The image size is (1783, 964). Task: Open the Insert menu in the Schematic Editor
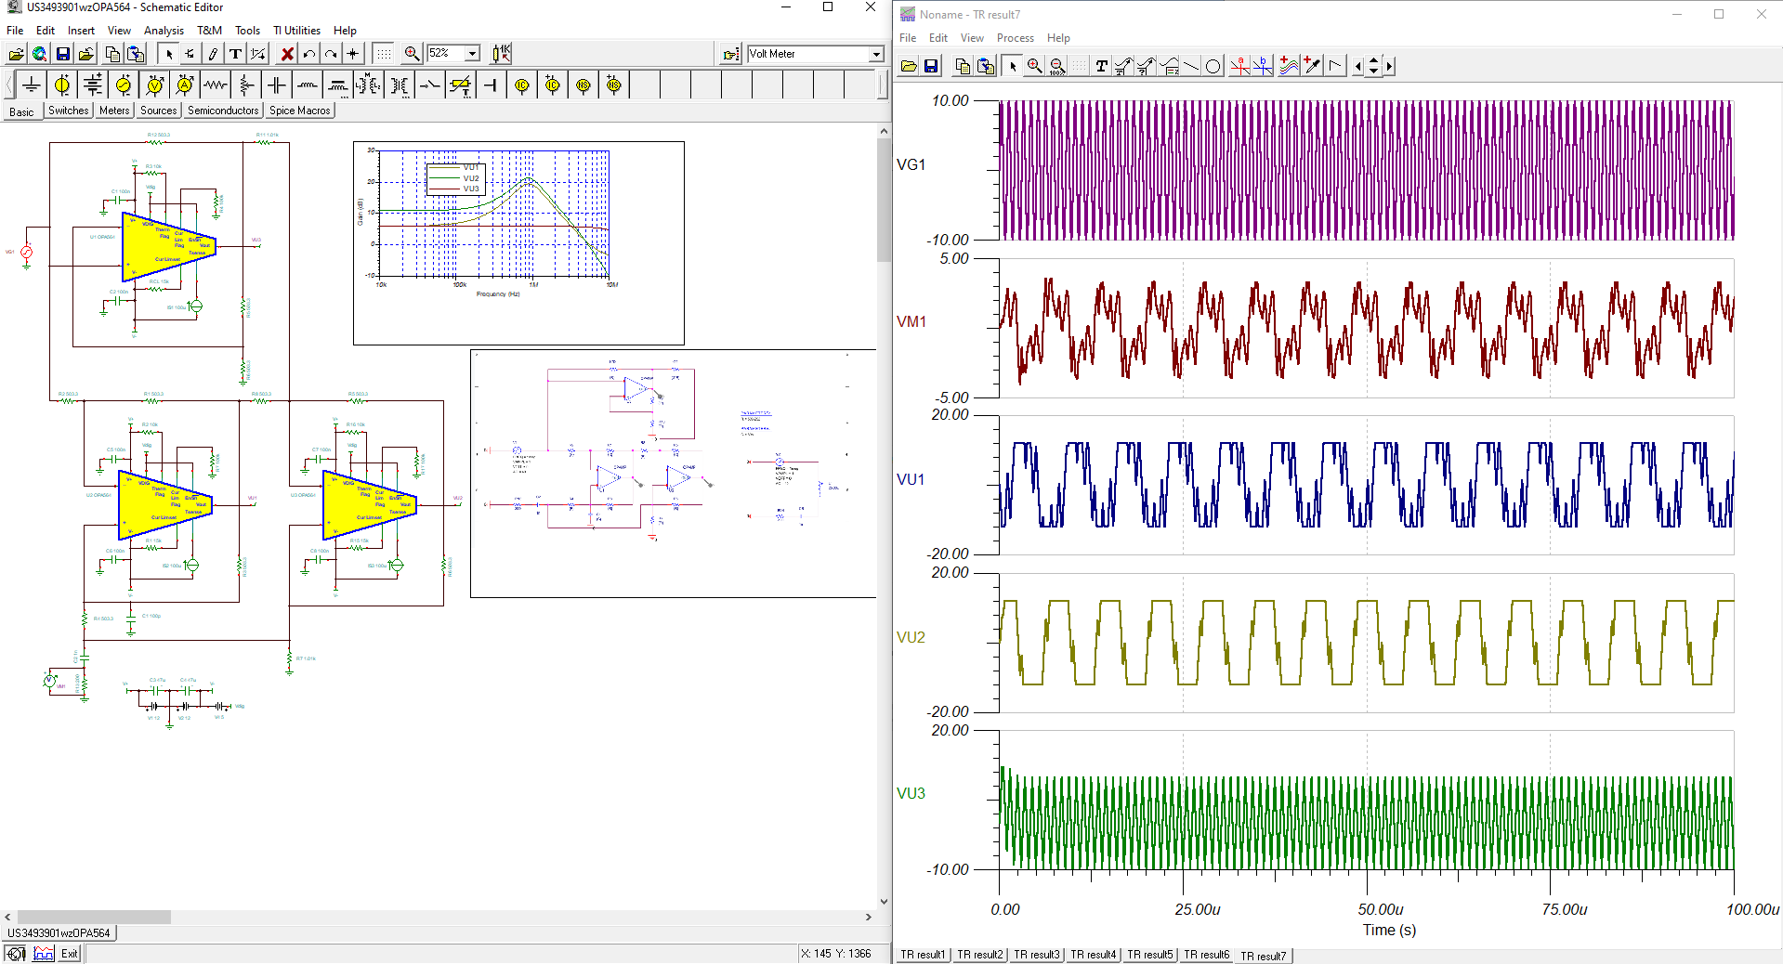tap(81, 31)
